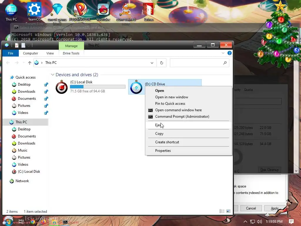
Task: Switch to Quota tab in Properties dialog
Action: point(248,90)
